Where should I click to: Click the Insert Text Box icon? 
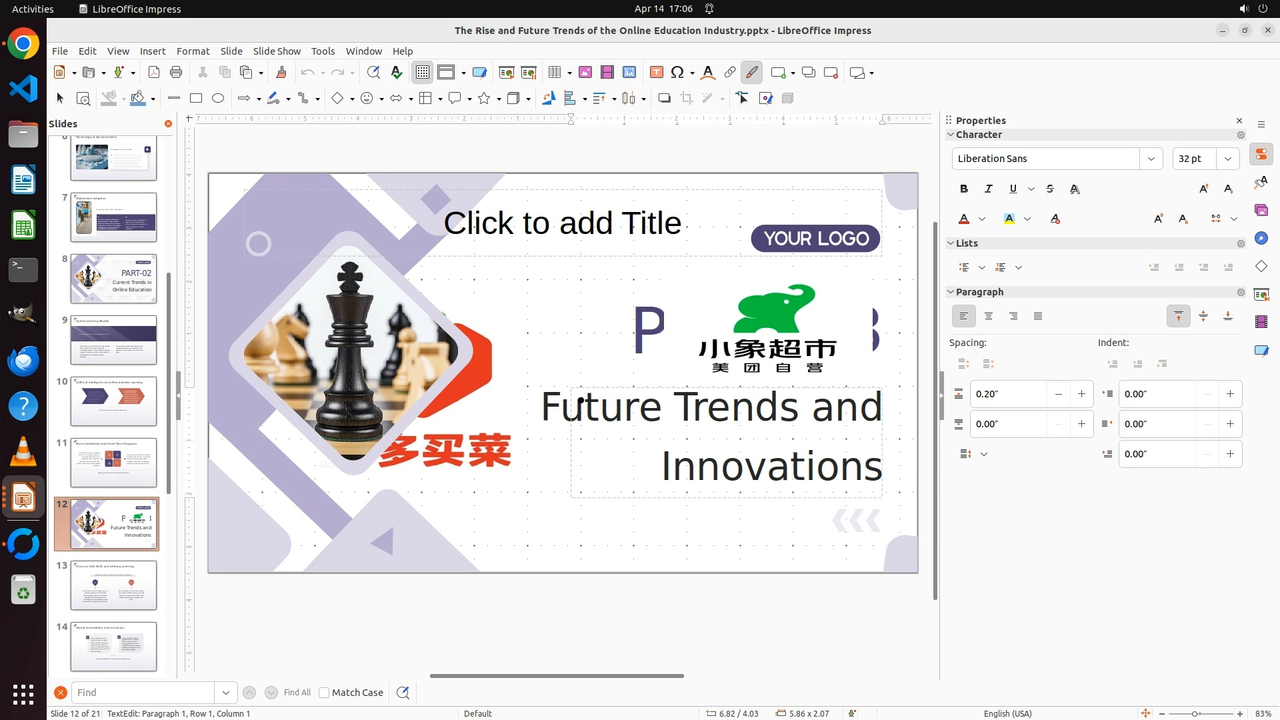click(656, 73)
